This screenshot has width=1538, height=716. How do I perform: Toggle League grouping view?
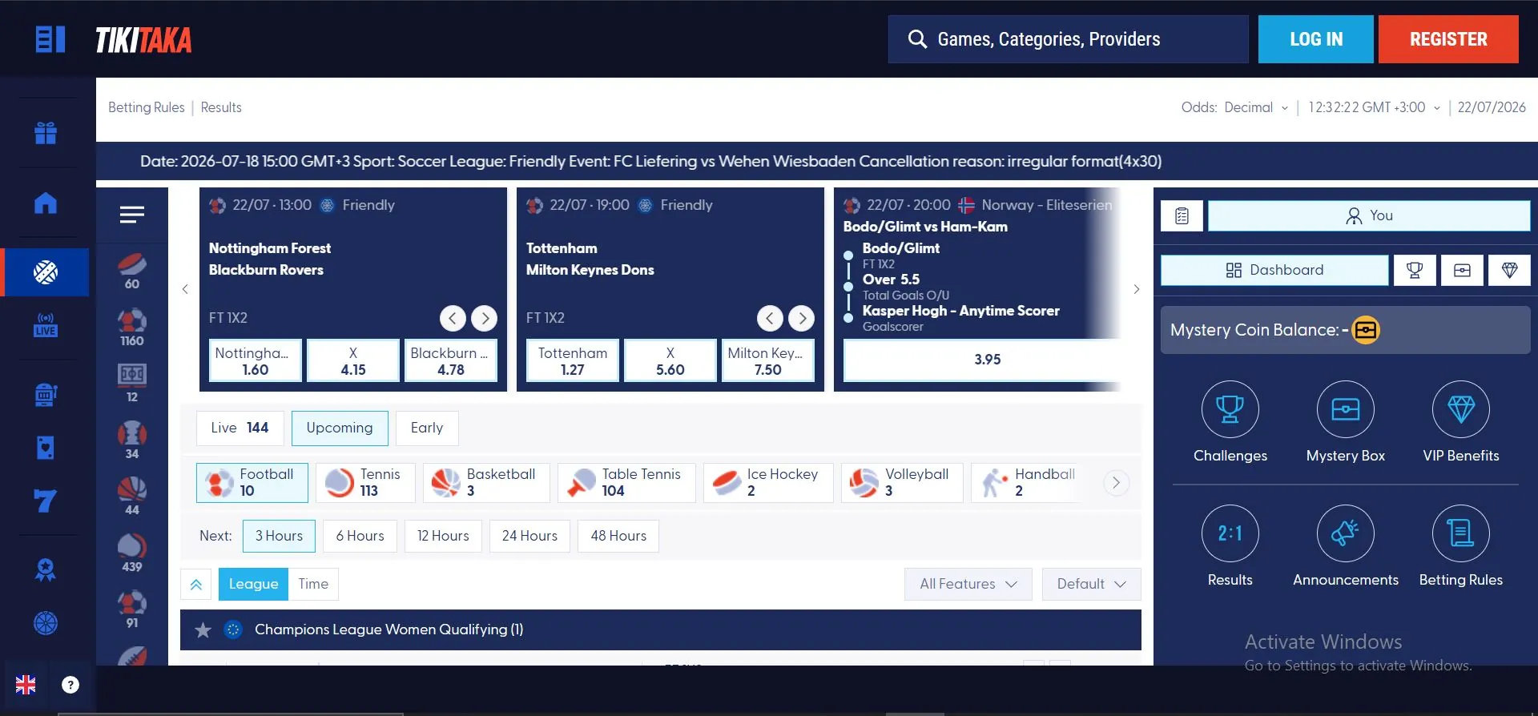253,584
